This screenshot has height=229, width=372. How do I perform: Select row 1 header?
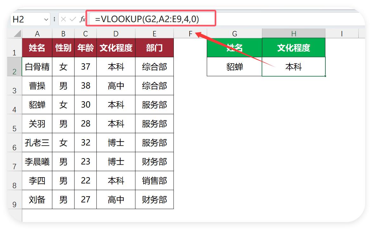(x=15, y=47)
